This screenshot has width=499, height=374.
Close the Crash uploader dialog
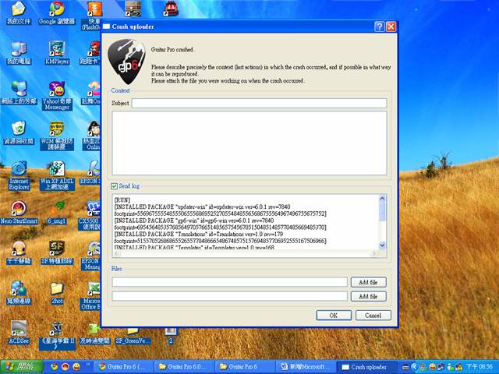(x=391, y=26)
